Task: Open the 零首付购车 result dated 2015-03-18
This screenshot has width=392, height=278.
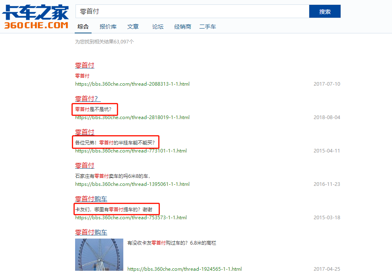Action: point(91,199)
